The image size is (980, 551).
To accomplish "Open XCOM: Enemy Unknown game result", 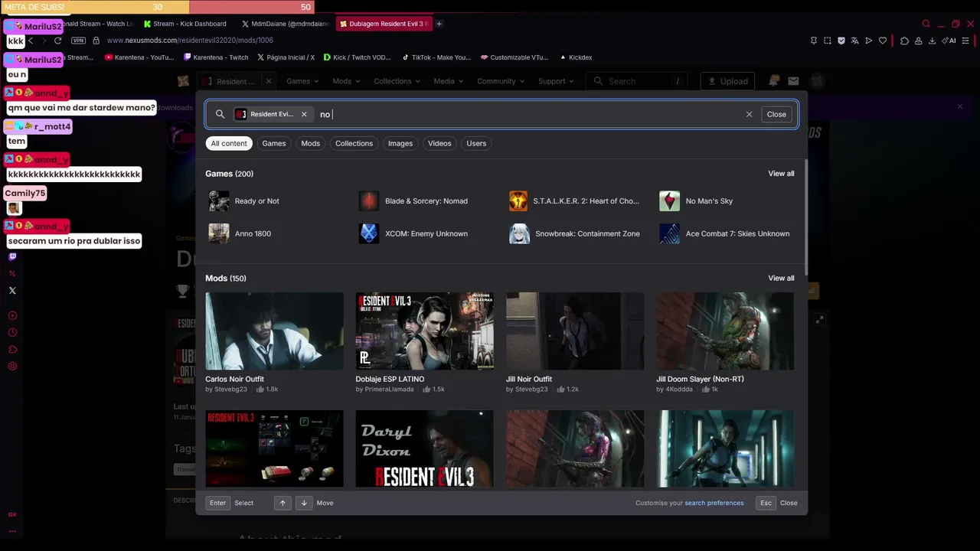I will click(413, 233).
